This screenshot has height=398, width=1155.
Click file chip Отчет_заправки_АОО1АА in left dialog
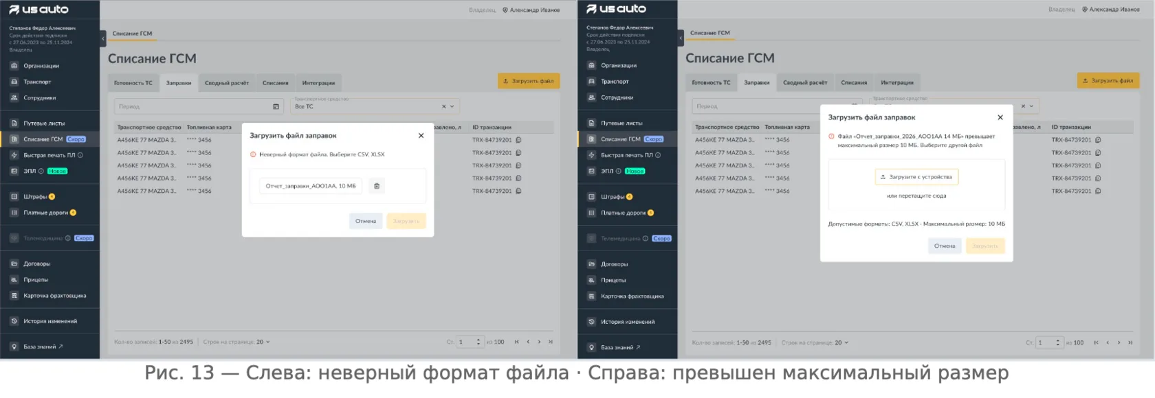click(311, 186)
